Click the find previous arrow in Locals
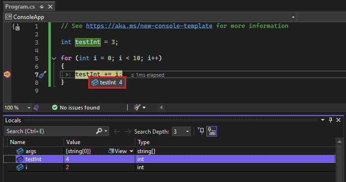The height and width of the screenshot is (182, 346). [117, 132]
